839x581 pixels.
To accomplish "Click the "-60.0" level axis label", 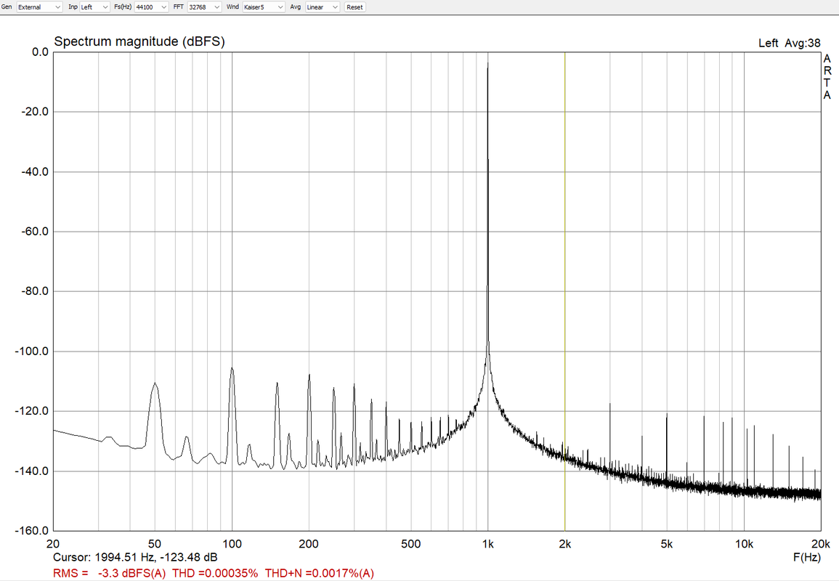I will point(35,232).
